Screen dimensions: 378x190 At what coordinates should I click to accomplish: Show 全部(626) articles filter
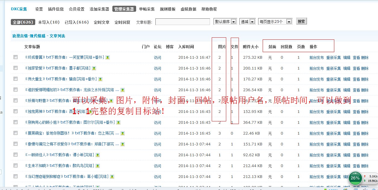point(22,22)
